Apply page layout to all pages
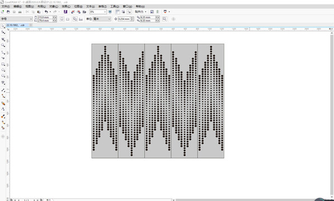Viewport: 334px width, 201px height. (75, 19)
